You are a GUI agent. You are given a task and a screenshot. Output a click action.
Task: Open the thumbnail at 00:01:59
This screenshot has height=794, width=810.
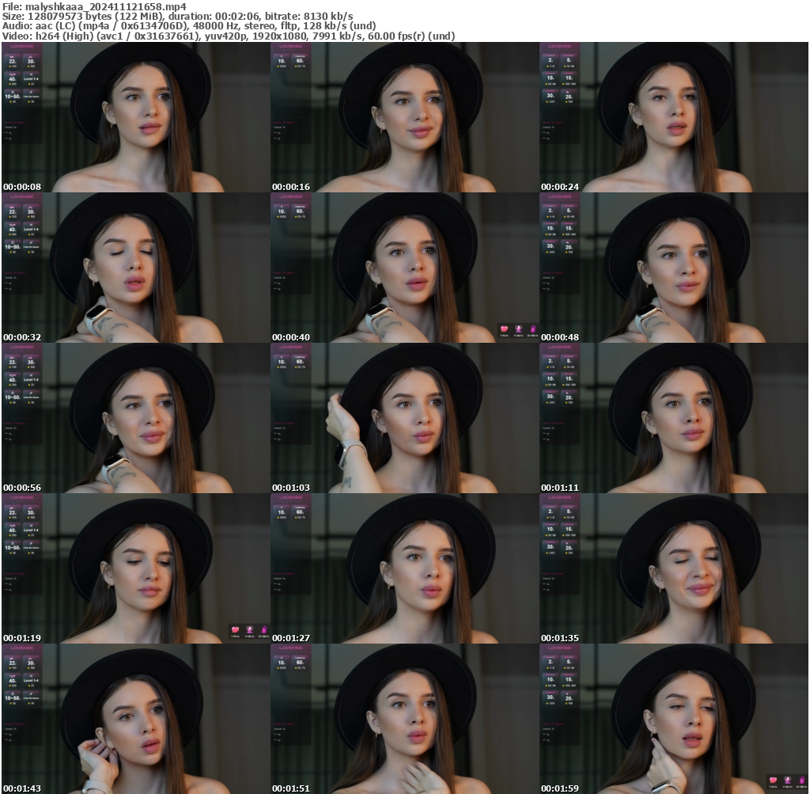tap(675, 716)
